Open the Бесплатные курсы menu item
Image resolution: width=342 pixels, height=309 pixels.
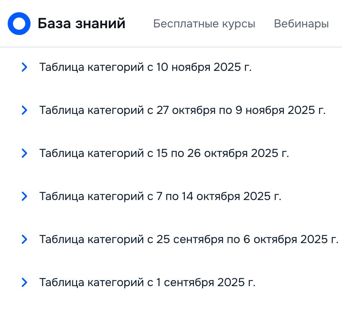[204, 24]
